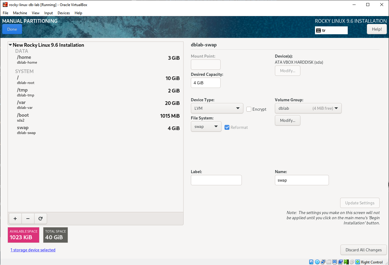Click the 'ATA VBOX HARDDISK (sda)' device text
The height and width of the screenshot is (265, 389).
click(299, 62)
